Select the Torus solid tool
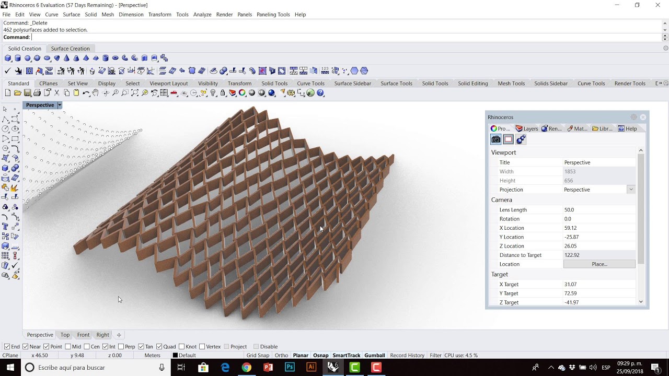Viewport: 669px width, 376px height. point(115,58)
